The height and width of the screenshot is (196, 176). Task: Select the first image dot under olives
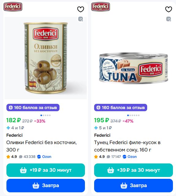click(x=41, y=115)
